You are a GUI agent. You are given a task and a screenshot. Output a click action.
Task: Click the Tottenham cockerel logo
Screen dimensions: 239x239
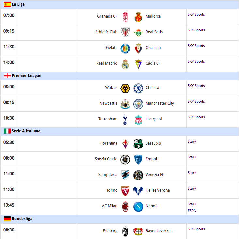(x=125, y=120)
